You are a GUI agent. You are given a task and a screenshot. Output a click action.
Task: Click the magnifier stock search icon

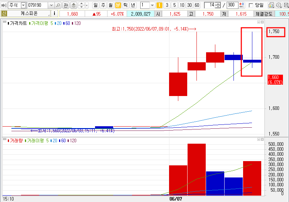(58, 5)
